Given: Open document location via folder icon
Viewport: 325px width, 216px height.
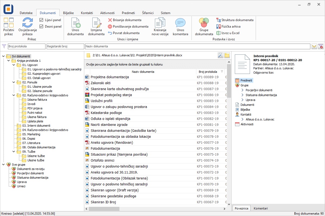Looking at the screenshot, I should (226, 55).
